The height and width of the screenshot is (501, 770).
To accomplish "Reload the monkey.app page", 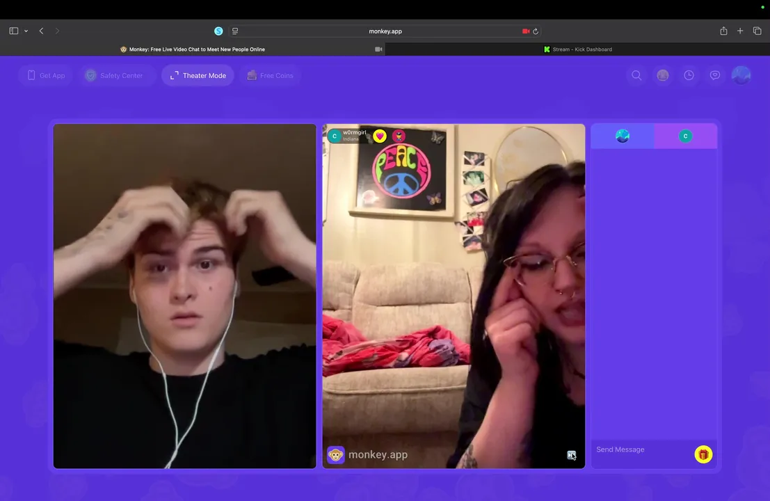I will pos(536,31).
